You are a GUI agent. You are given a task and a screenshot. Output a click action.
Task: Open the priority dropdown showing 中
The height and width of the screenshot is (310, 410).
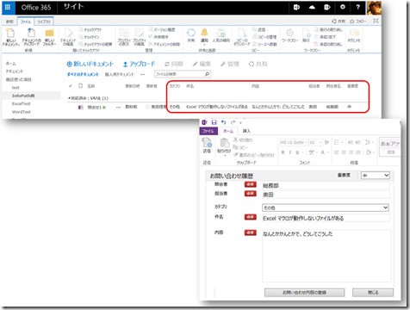click(375, 175)
